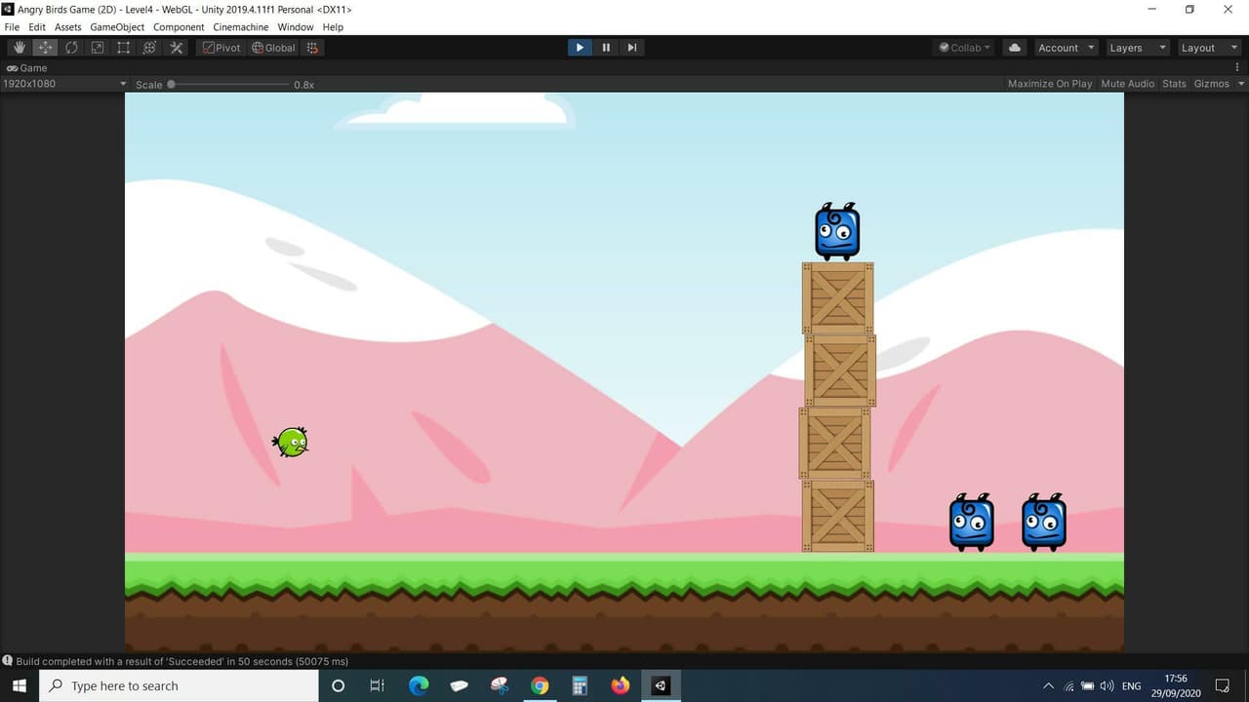Launch Microsoft Edge from the taskbar
The image size is (1249, 702).
(419, 686)
